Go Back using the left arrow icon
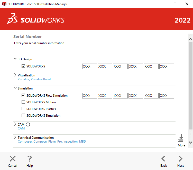Screen dimensions: 193x170 coord(163,159)
